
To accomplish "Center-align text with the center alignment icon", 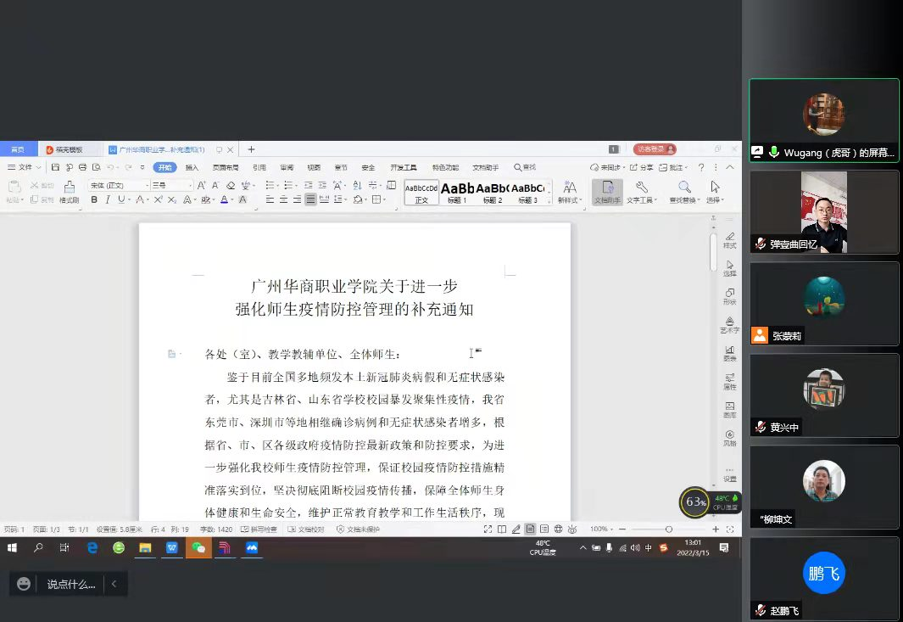I will (283, 199).
